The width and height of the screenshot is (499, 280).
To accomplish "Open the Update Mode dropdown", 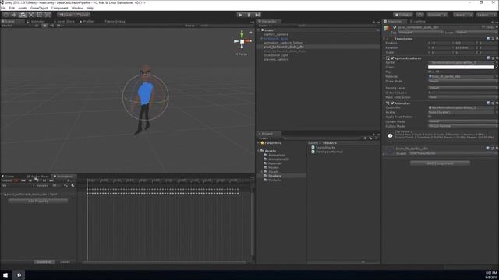I will coord(463,121).
